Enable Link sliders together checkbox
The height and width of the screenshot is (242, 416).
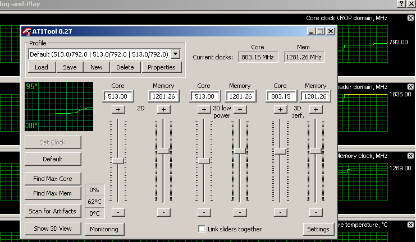click(202, 229)
